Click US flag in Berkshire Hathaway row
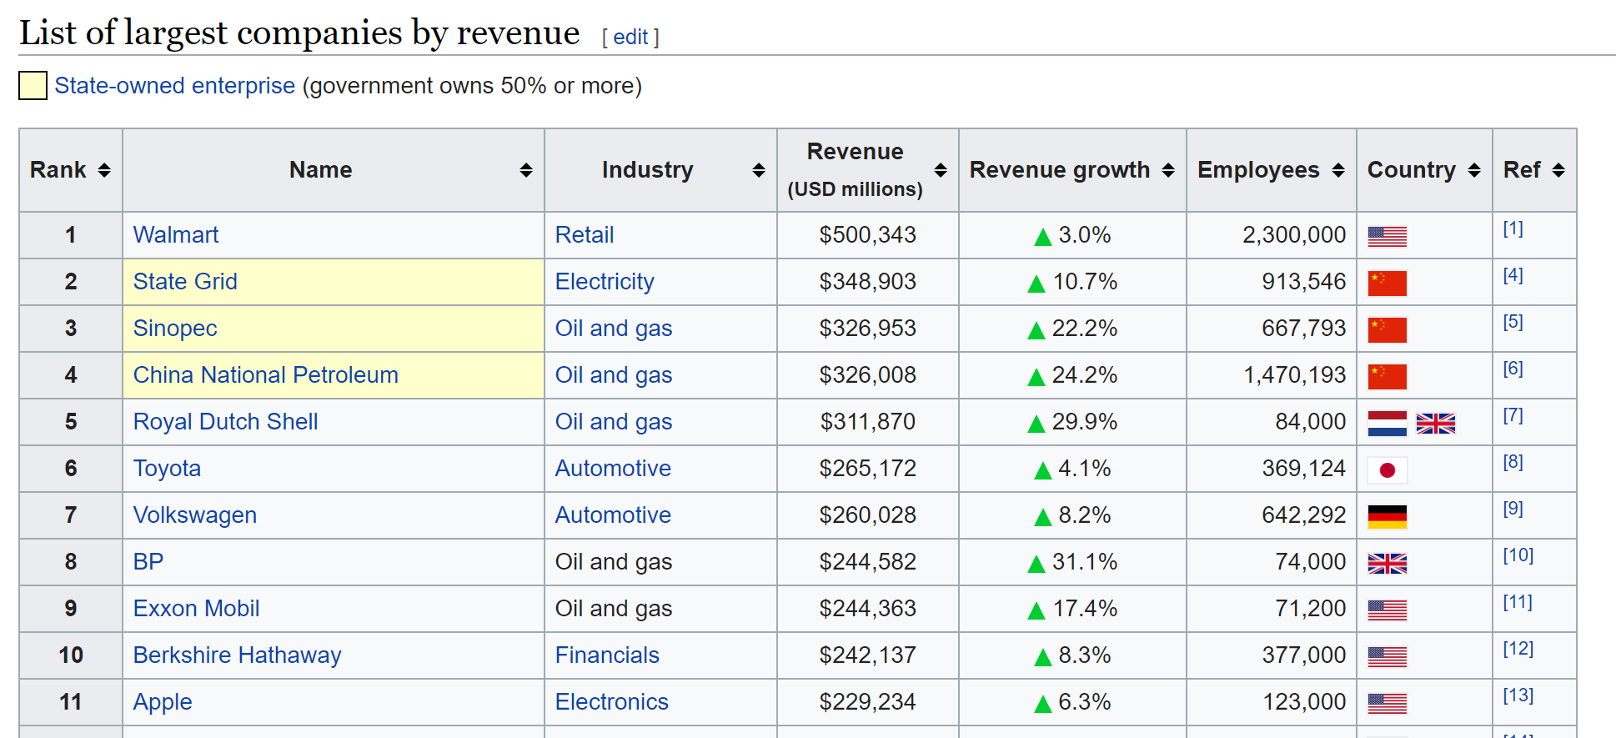 click(x=1388, y=657)
